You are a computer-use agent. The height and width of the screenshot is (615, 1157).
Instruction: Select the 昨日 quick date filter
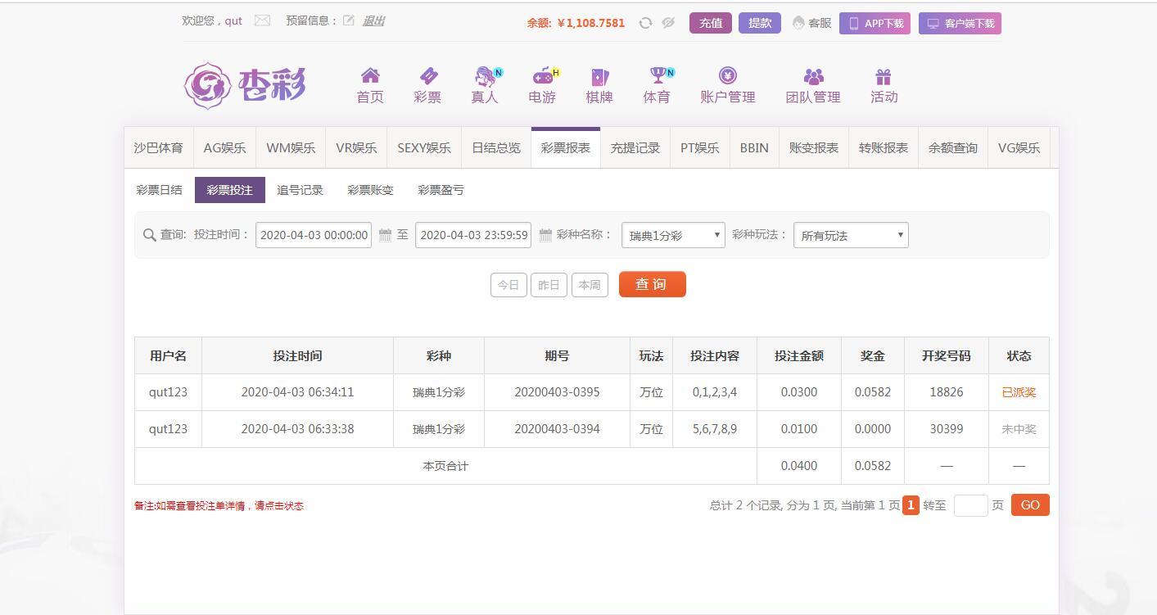tap(549, 285)
